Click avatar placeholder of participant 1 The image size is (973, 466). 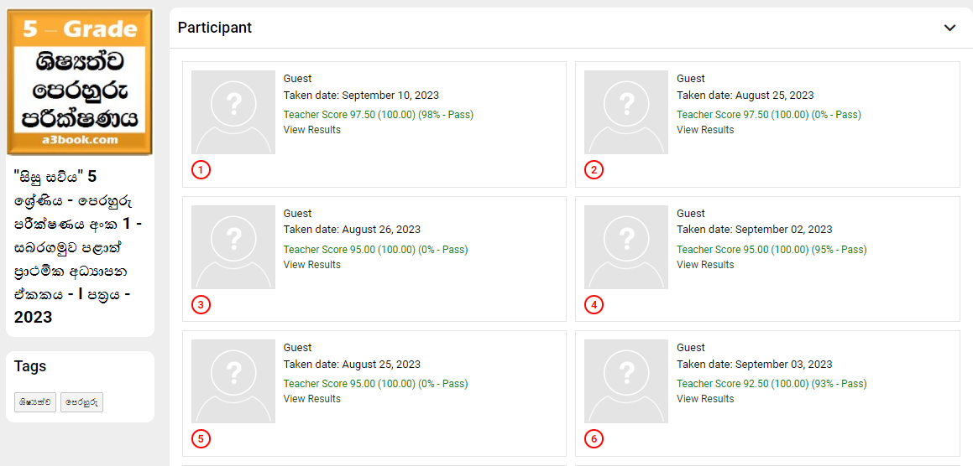coord(233,112)
